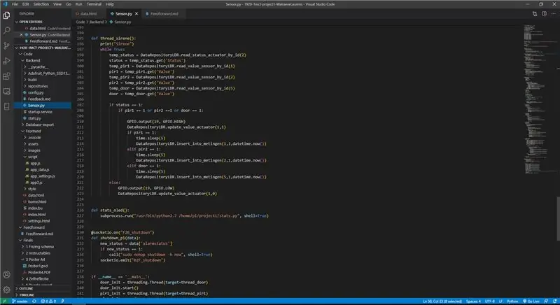Image resolution: width=560 pixels, height=305 pixels.
Task: Switch to the data.html tab
Action: tap(88, 13)
